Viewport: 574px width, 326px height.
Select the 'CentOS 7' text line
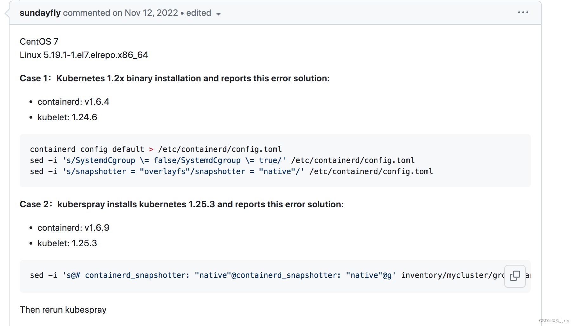coord(39,41)
